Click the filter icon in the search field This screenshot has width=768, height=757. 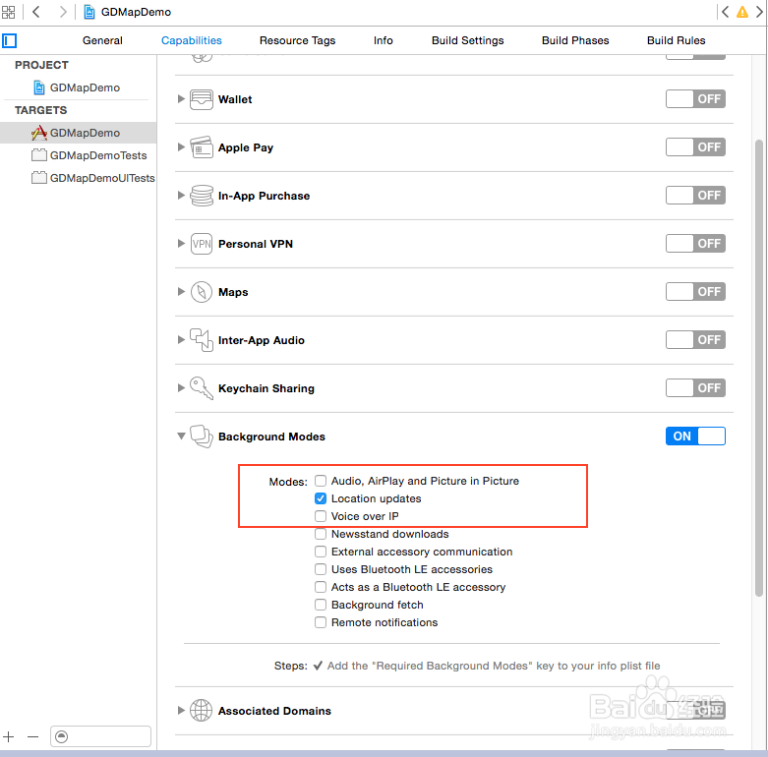point(62,736)
